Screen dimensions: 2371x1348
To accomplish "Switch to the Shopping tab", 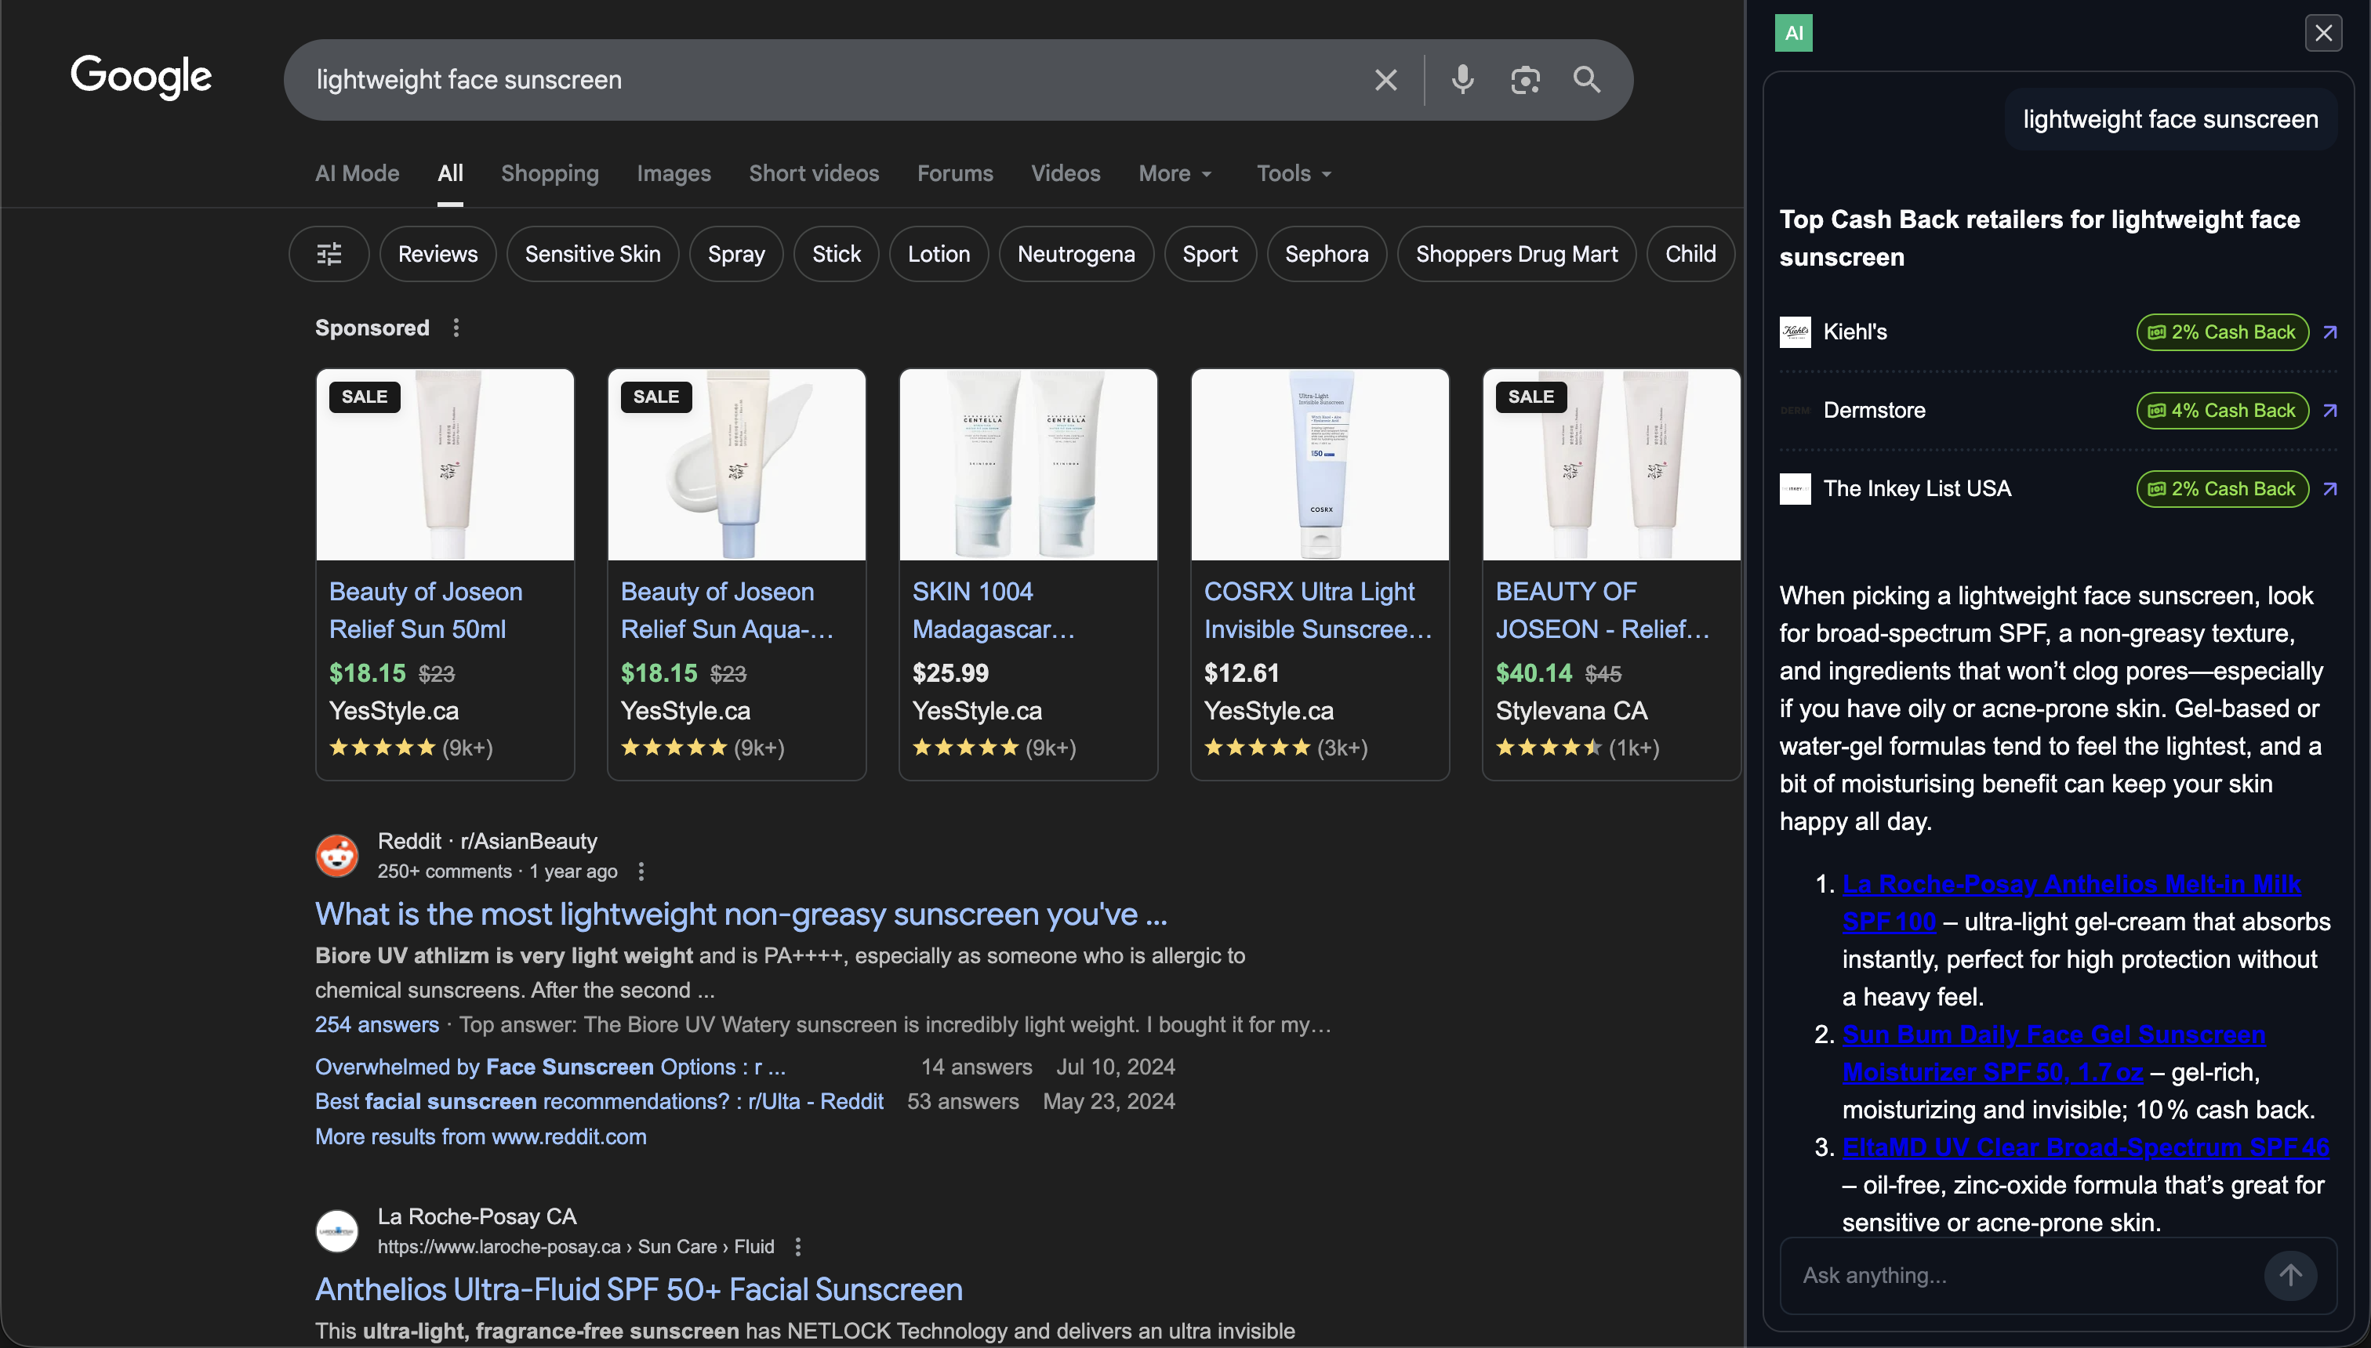I will (x=550, y=173).
